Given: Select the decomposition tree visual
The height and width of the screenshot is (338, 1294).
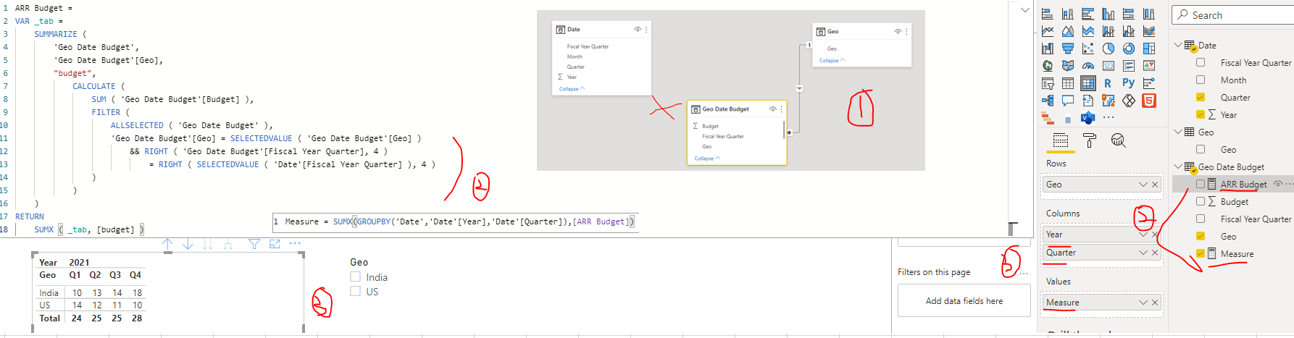Looking at the screenshot, I should pos(1048,101).
